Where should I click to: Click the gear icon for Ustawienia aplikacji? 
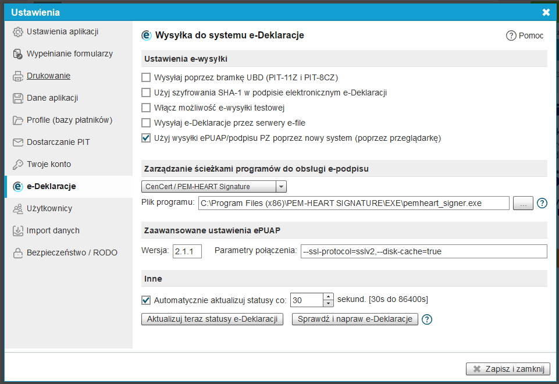click(x=18, y=32)
